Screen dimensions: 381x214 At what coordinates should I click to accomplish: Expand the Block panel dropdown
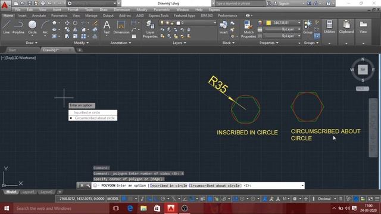(229, 43)
